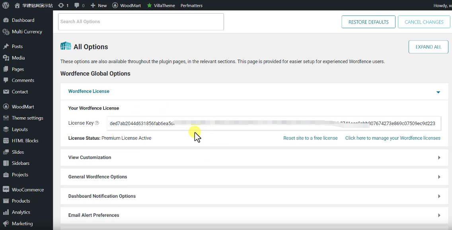
Task: Collapse the Wordfence License section arrow
Action: [438, 92]
